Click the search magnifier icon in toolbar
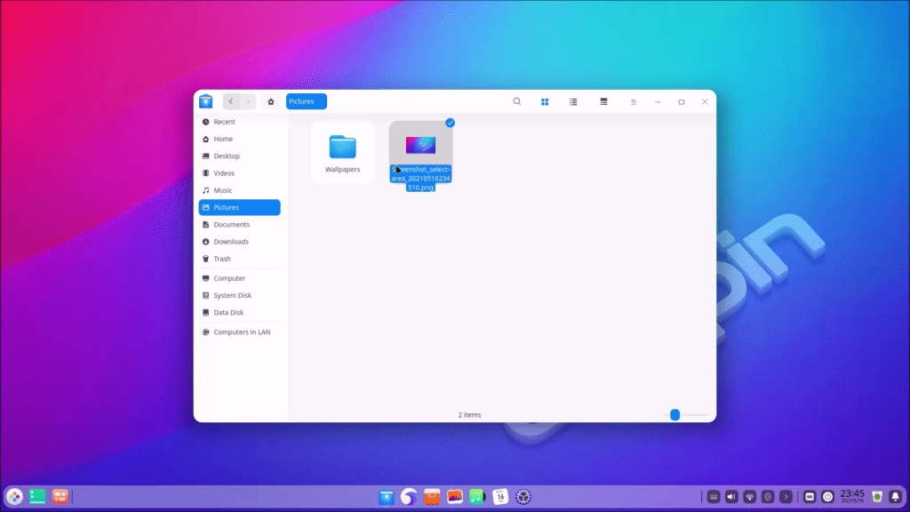910x512 pixels. click(517, 101)
